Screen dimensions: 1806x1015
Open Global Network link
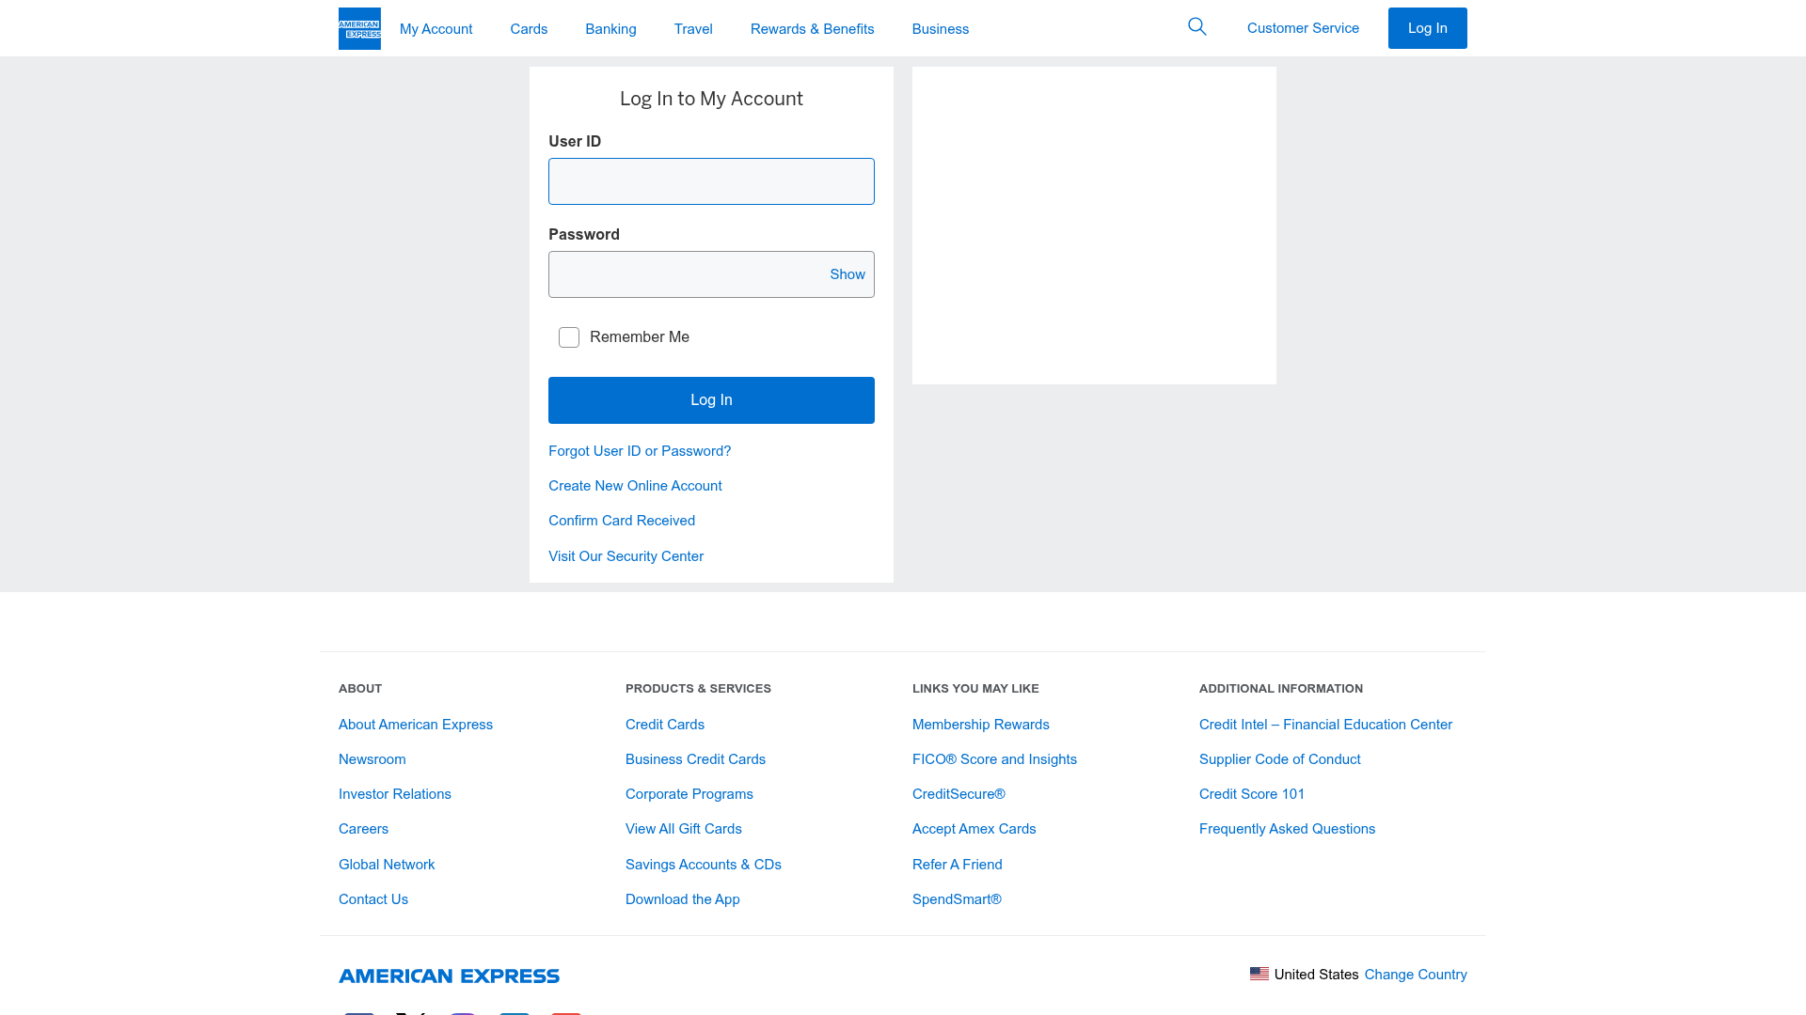click(387, 865)
